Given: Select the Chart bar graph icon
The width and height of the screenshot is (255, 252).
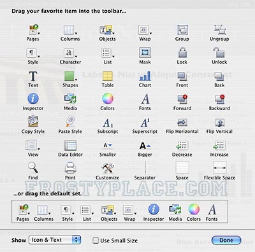Looking at the screenshot, I should point(145,76).
